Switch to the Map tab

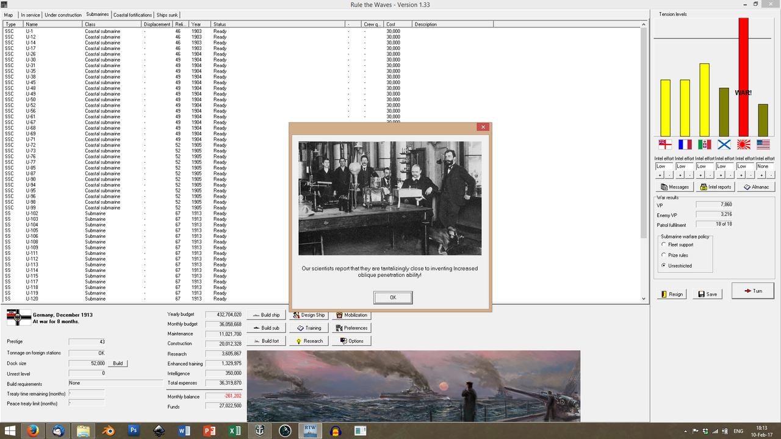(x=9, y=15)
